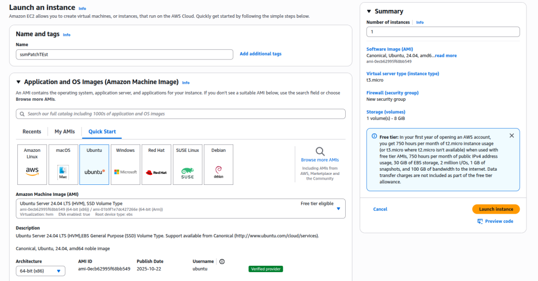538x281 pixels.
Task: Open the Architecture 64-bit (x86) dropdown
Action: [40, 271]
